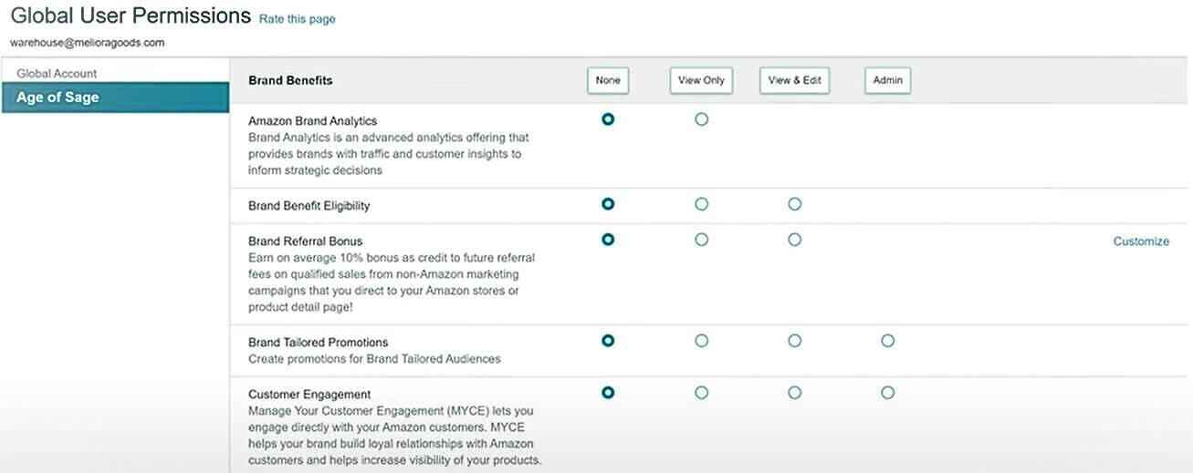Set Customer Engagement to View Only
The width and height of the screenshot is (1193, 473).
click(701, 393)
